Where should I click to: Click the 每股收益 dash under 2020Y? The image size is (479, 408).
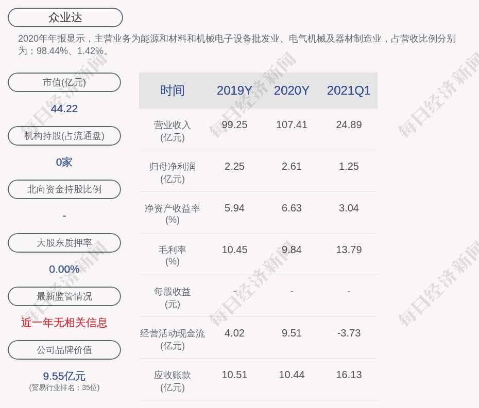click(x=292, y=292)
